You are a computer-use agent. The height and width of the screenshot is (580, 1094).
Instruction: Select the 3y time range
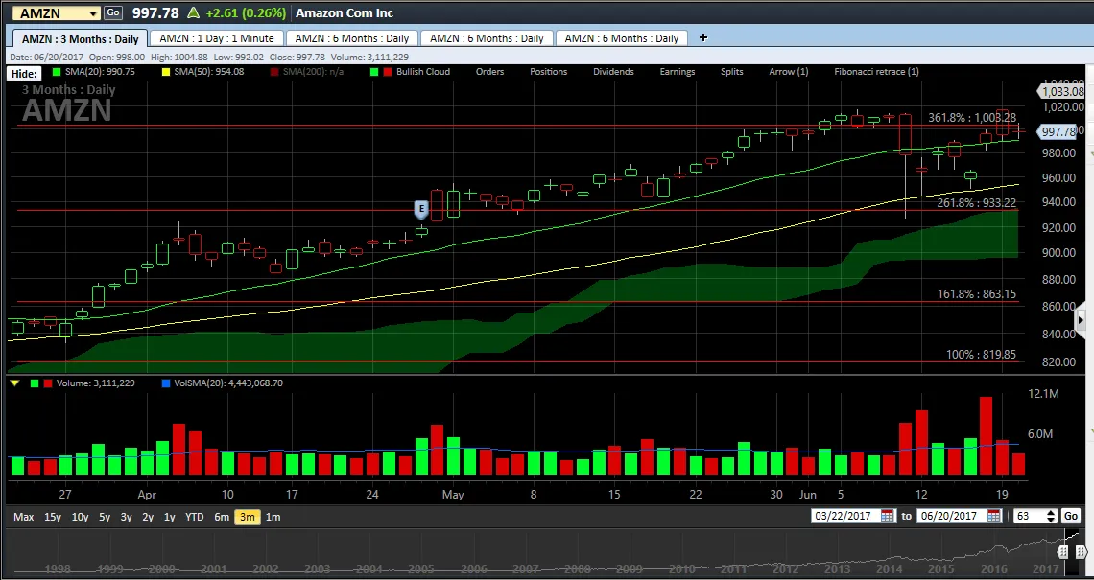click(x=127, y=517)
